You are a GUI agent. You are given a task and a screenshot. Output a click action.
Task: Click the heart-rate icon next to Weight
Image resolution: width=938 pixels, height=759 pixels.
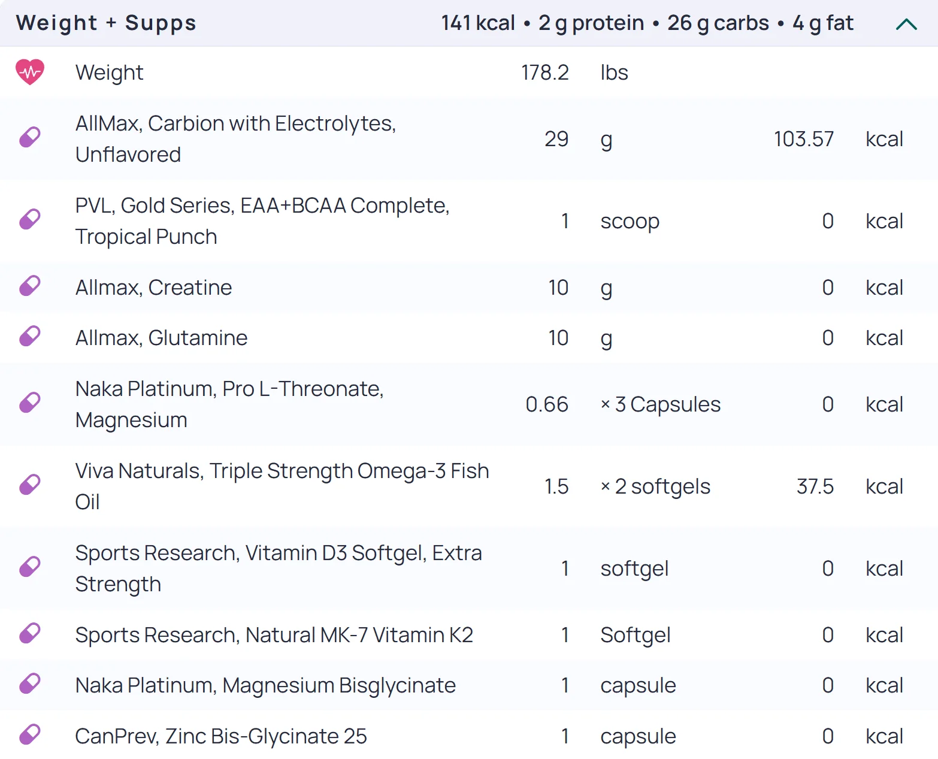tap(30, 72)
